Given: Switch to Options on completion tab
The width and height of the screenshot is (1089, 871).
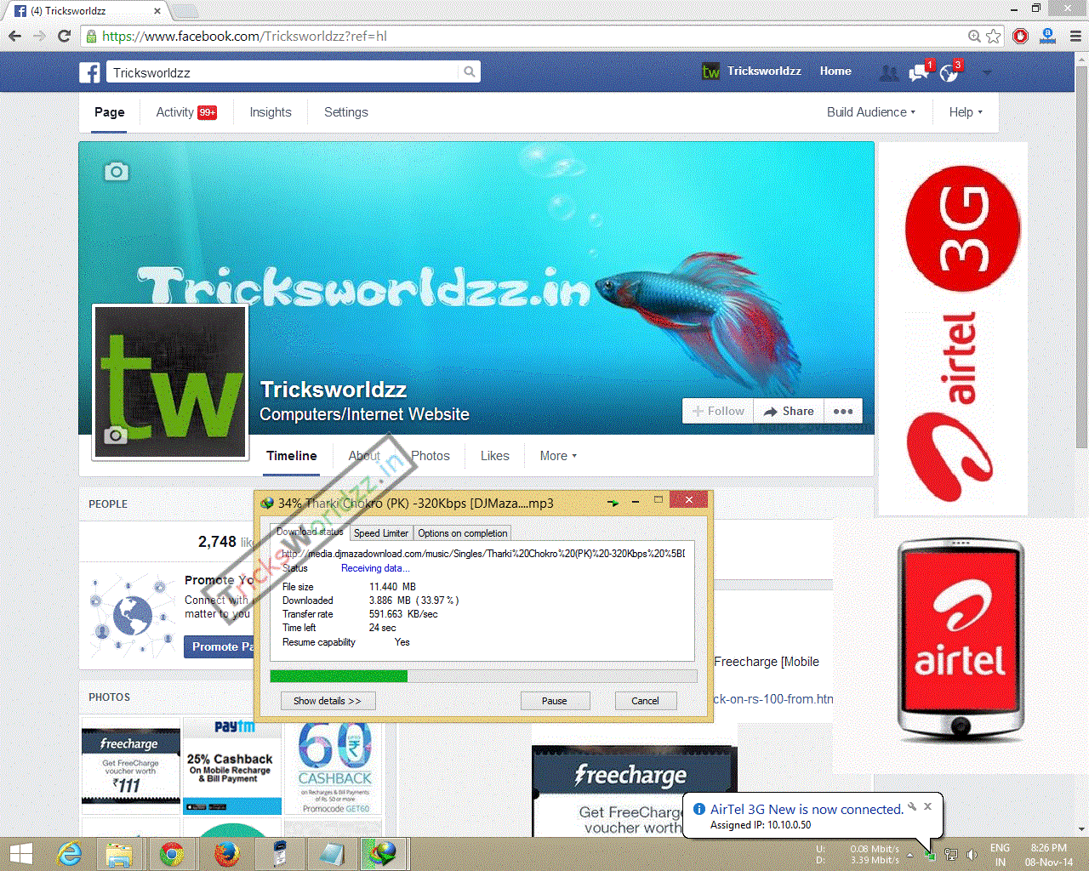Looking at the screenshot, I should point(463,533).
